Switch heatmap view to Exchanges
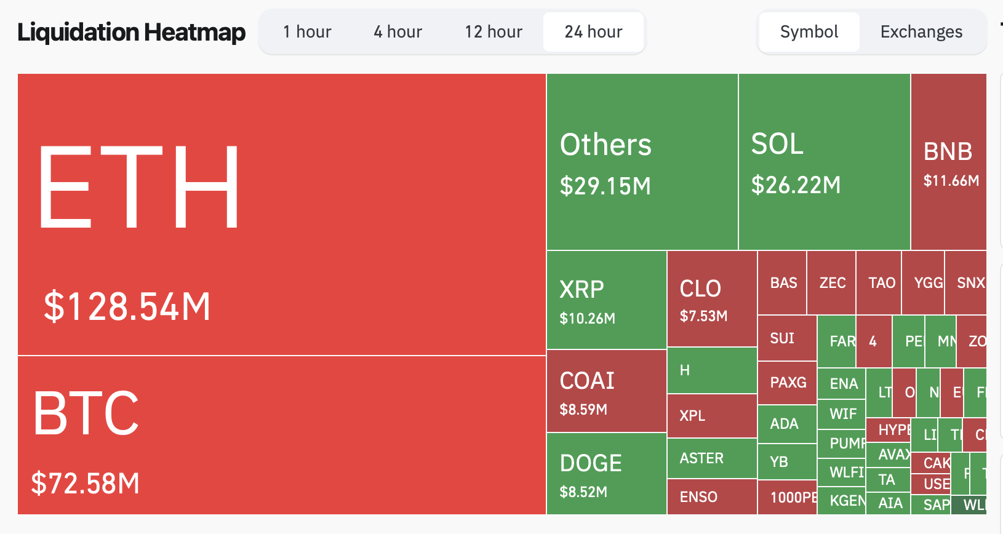Image resolution: width=1003 pixels, height=534 pixels. (921, 32)
